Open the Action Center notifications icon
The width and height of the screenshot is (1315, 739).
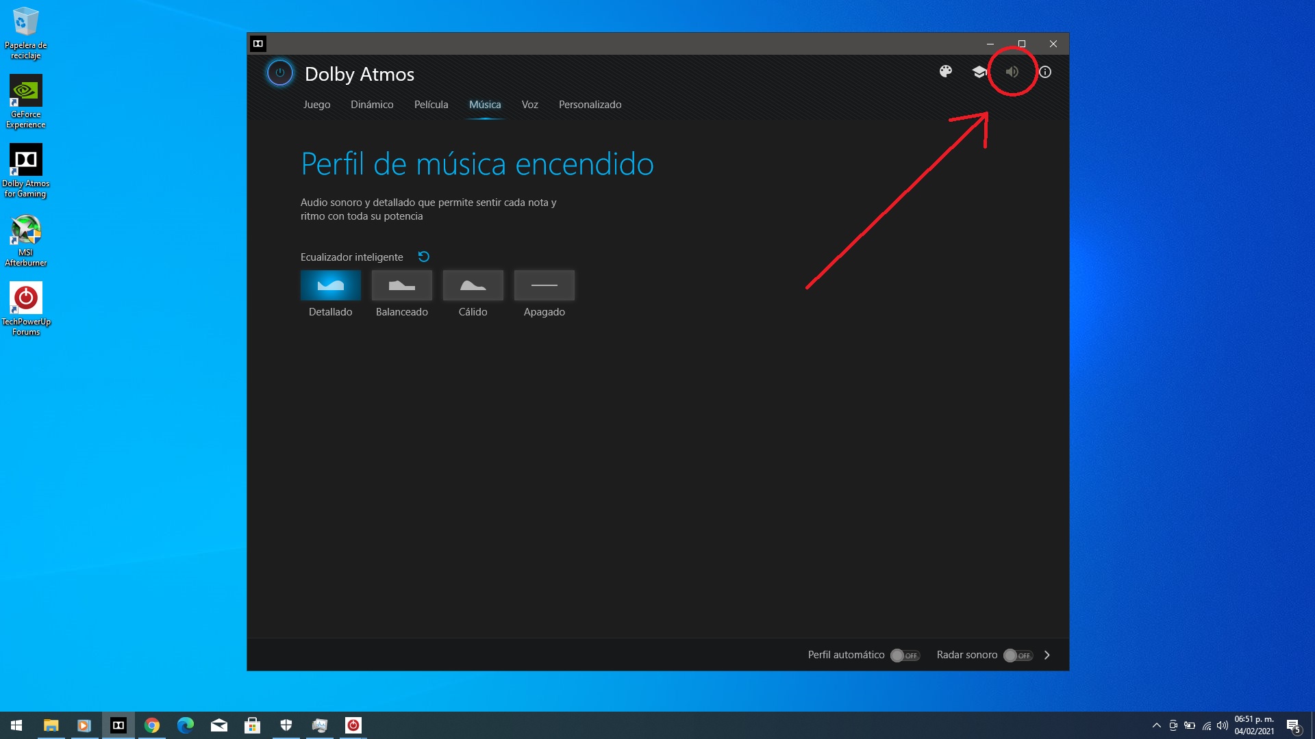[1294, 725]
